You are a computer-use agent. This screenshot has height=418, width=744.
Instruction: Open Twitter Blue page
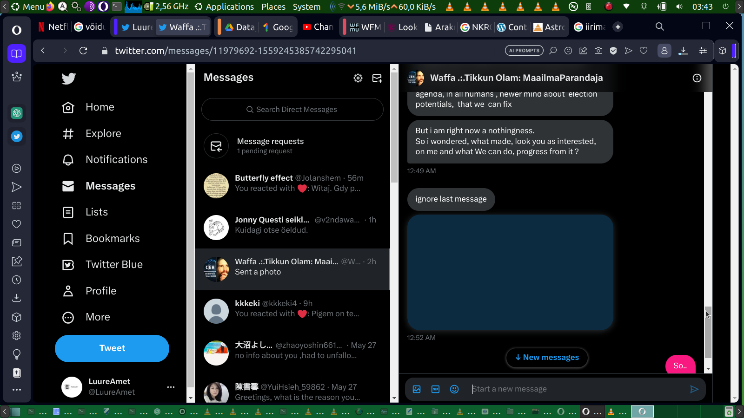tap(103, 265)
